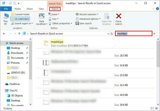Screen dimensions: 160x111
Task: Switch to Home ribbon tab
Action: (18, 9)
